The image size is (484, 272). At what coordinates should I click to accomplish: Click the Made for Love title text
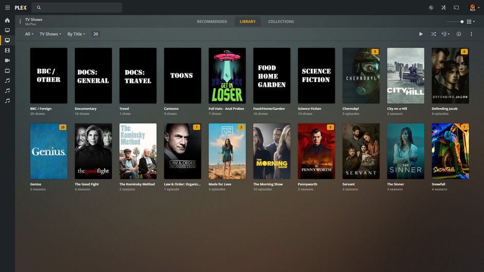[220, 184]
